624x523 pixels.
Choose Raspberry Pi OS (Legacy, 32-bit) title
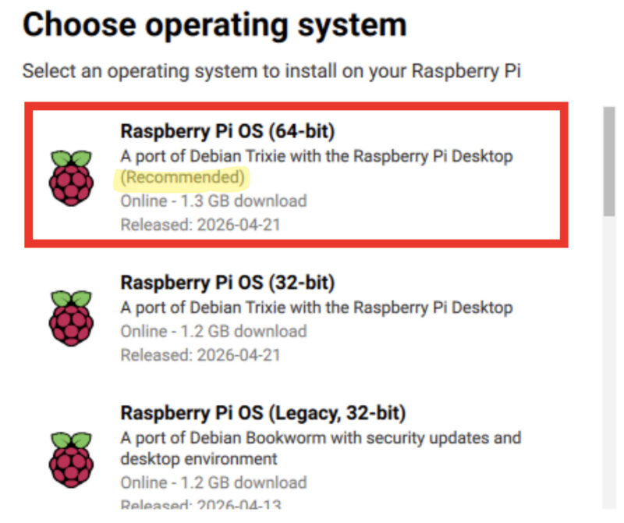pos(263,413)
